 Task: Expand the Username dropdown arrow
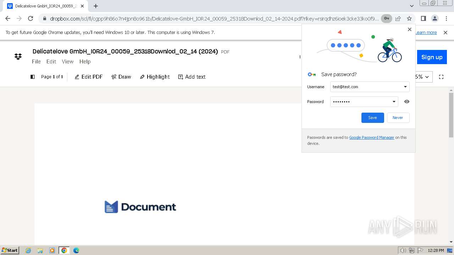405,87
